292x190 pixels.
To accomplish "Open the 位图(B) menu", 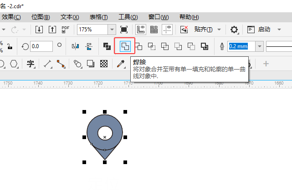I will pos(41,17).
